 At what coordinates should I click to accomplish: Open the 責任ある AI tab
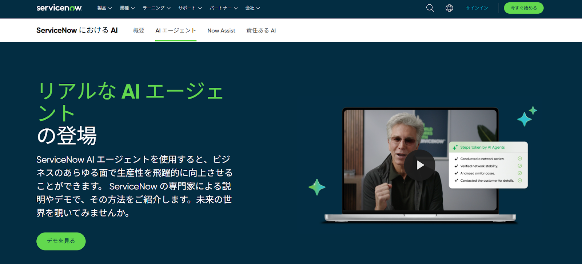[261, 30]
